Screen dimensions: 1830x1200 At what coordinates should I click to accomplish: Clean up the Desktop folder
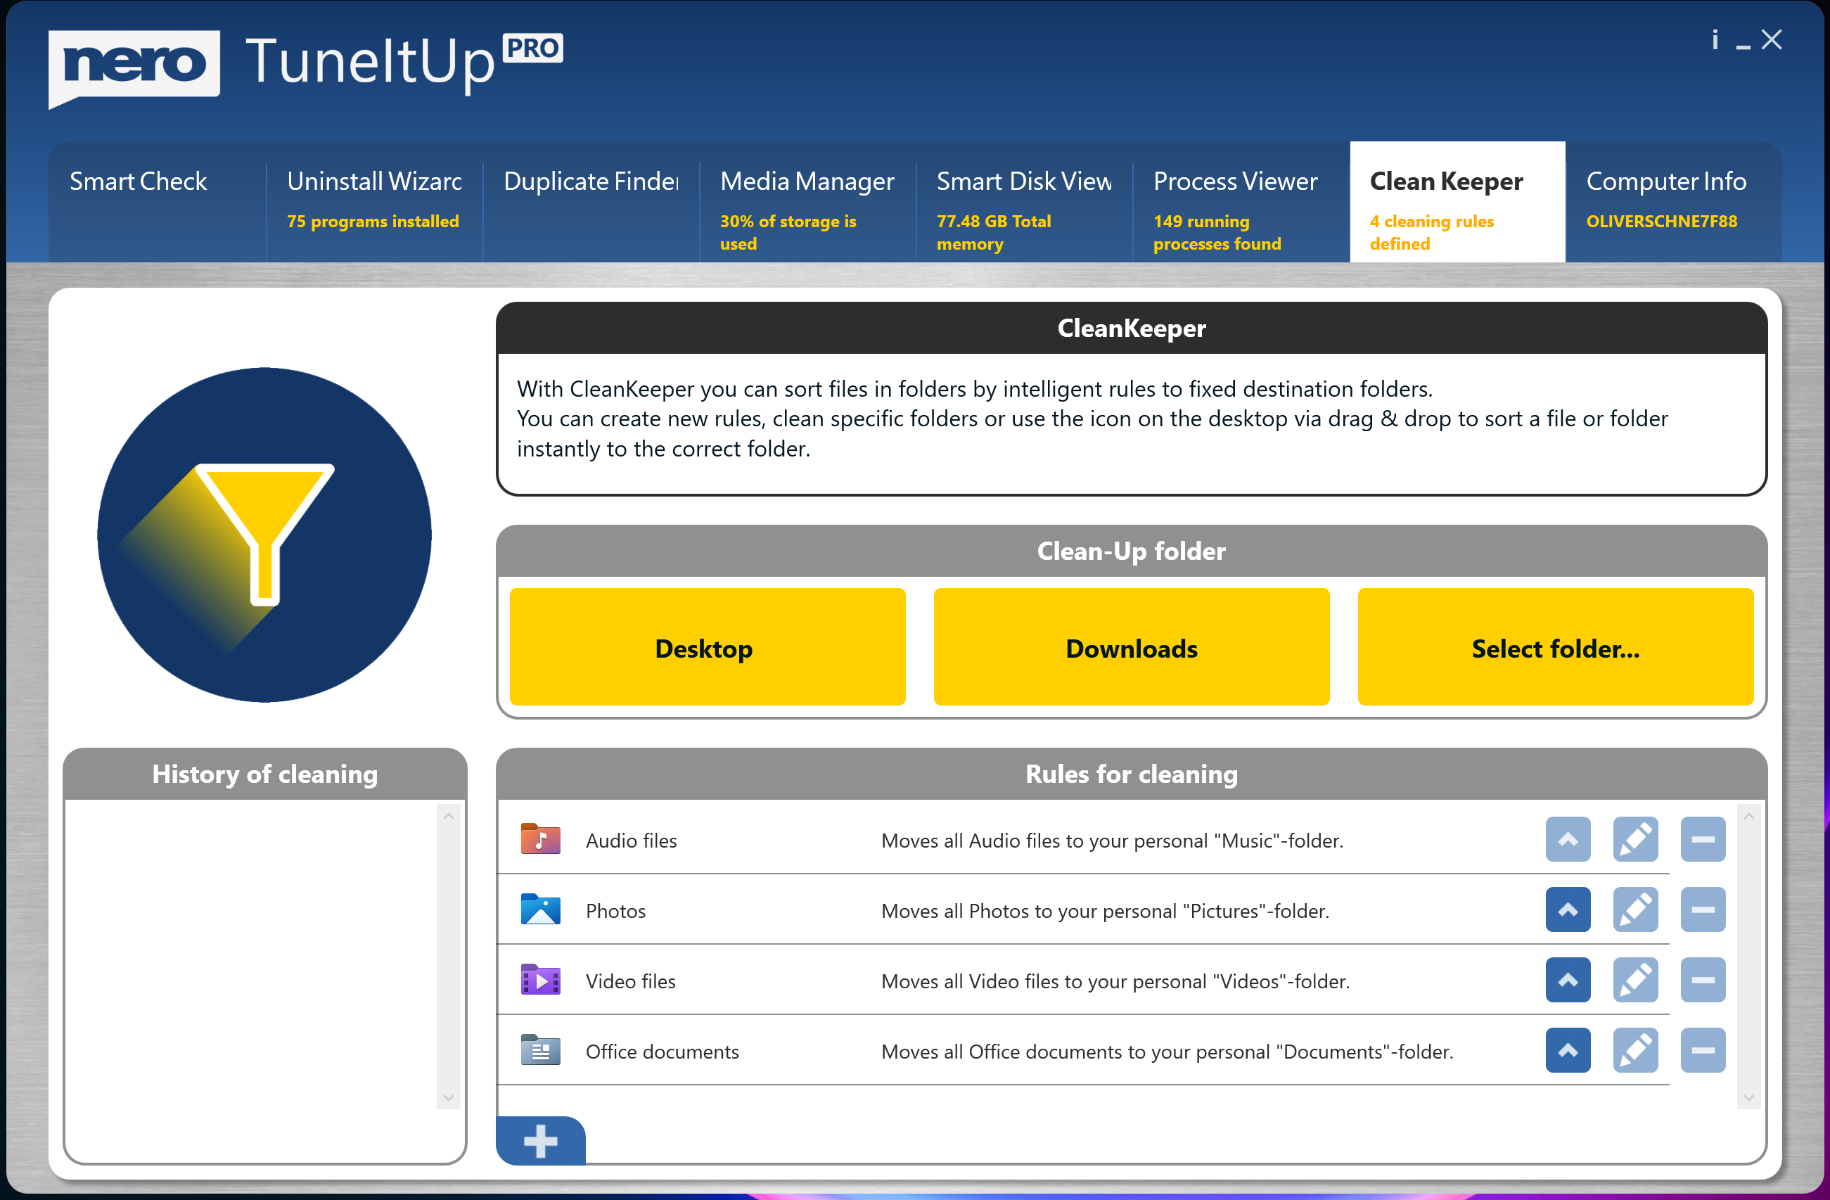[707, 648]
